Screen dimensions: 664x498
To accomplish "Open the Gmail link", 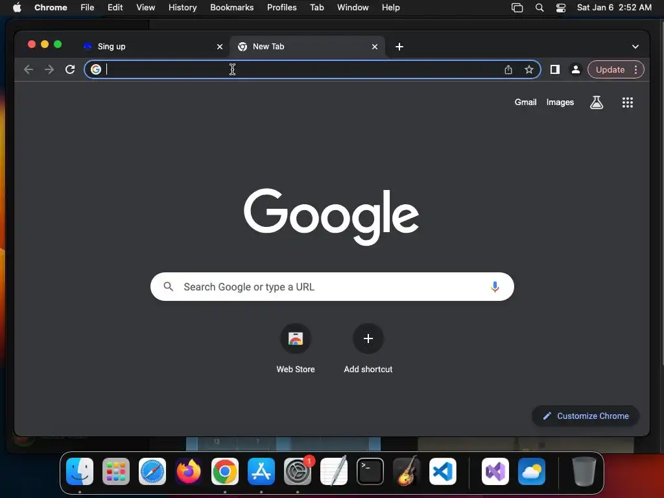I will coord(525,102).
